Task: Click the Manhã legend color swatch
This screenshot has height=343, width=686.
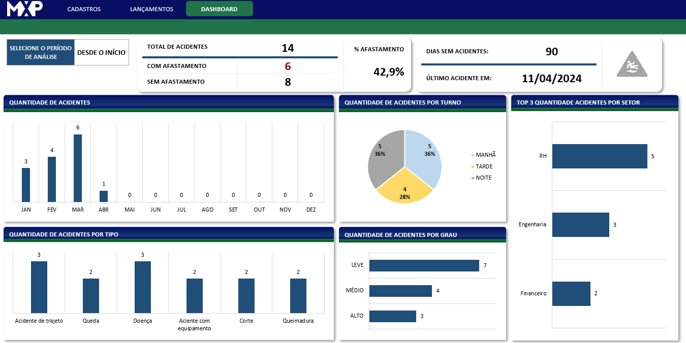Action: (x=473, y=155)
